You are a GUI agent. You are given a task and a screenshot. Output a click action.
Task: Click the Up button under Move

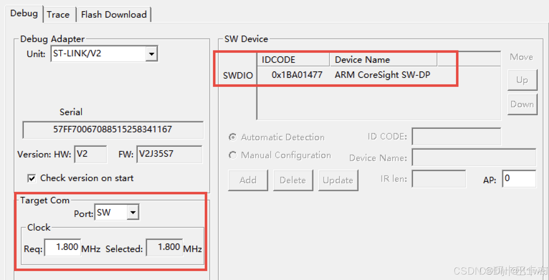point(522,80)
